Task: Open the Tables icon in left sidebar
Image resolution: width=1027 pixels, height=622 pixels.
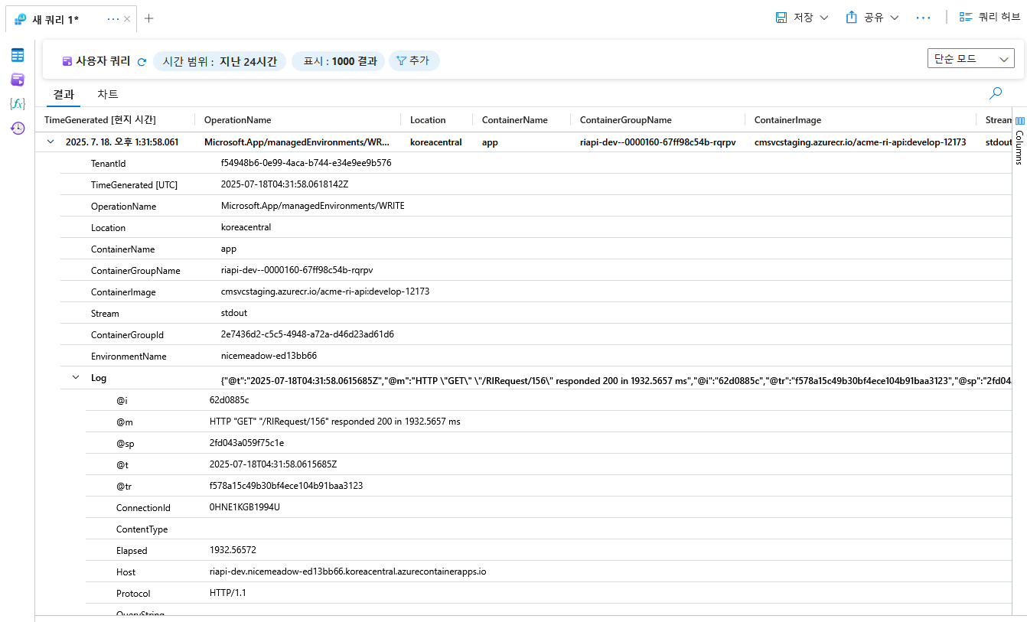Action: 17,55
